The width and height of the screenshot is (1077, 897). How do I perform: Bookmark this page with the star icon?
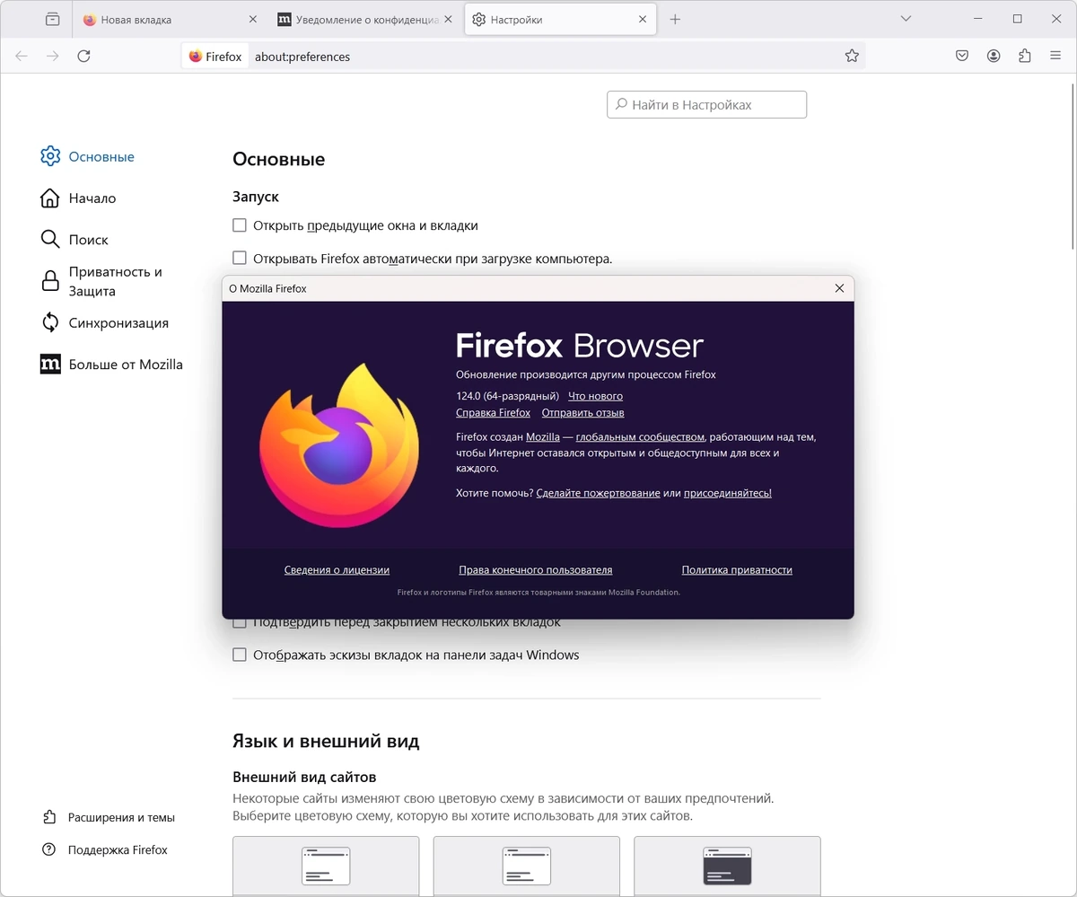(852, 56)
